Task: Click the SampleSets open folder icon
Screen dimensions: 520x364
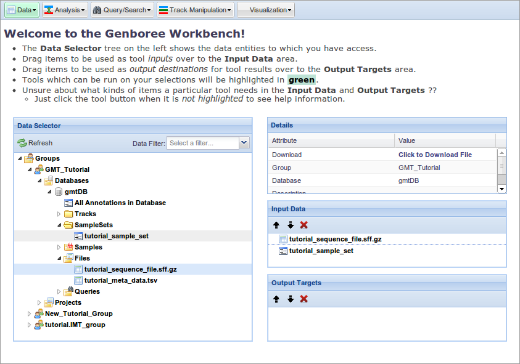Action: click(68, 225)
